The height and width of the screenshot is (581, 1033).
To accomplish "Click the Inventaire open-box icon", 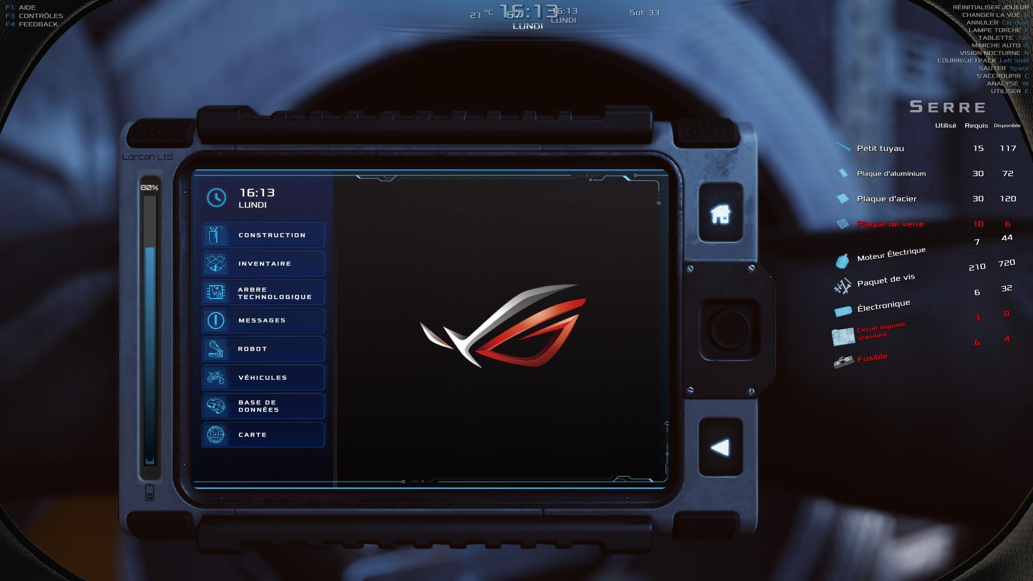I will [x=215, y=264].
